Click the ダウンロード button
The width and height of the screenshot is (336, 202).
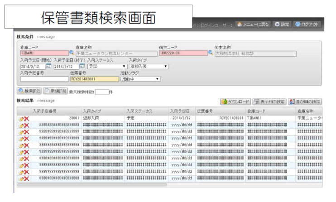coord(234,101)
